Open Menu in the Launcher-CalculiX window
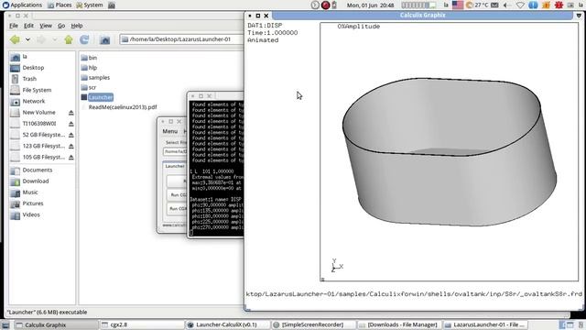586x330 pixels. (x=170, y=131)
